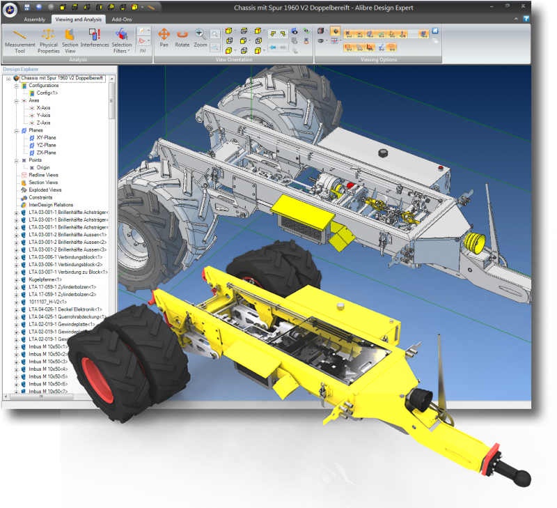
Task: Click the previous view blue left arrow
Action: [273, 47]
